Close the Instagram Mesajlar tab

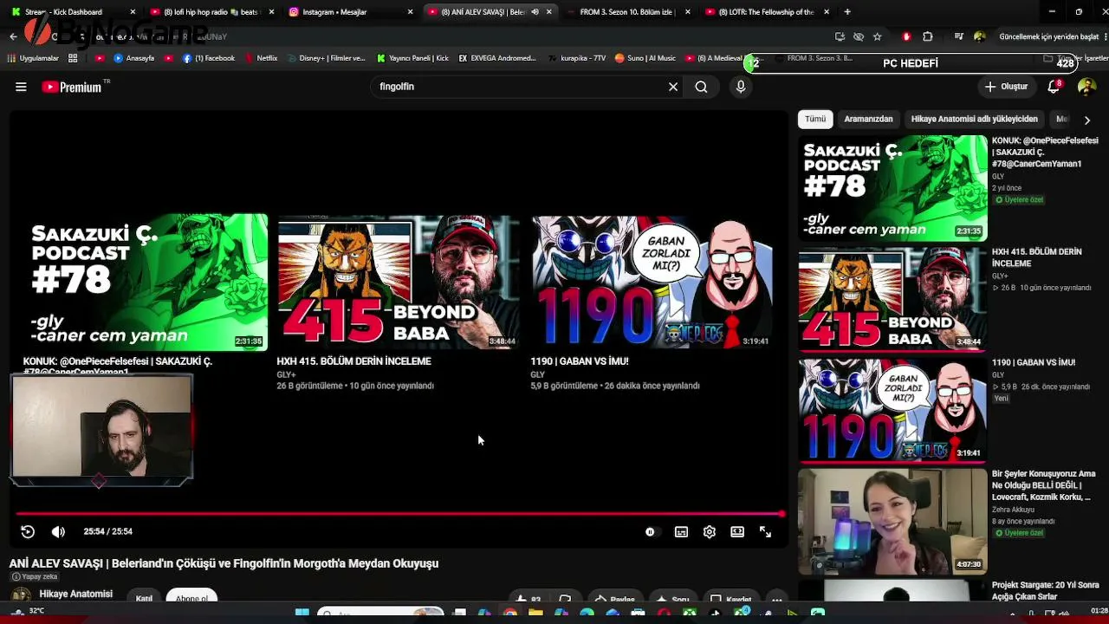pyautogui.click(x=410, y=12)
